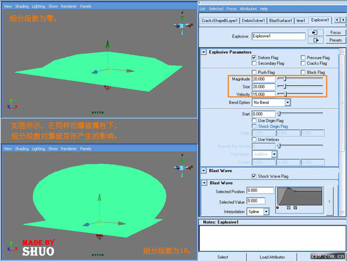Enable the Pressure Flag checkbox
The width and height of the screenshot is (347, 261).
303,58
